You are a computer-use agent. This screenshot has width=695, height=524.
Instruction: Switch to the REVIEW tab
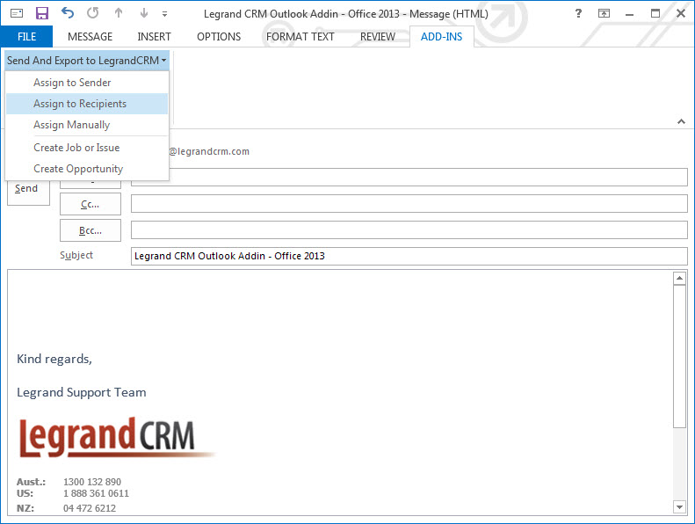(x=377, y=36)
